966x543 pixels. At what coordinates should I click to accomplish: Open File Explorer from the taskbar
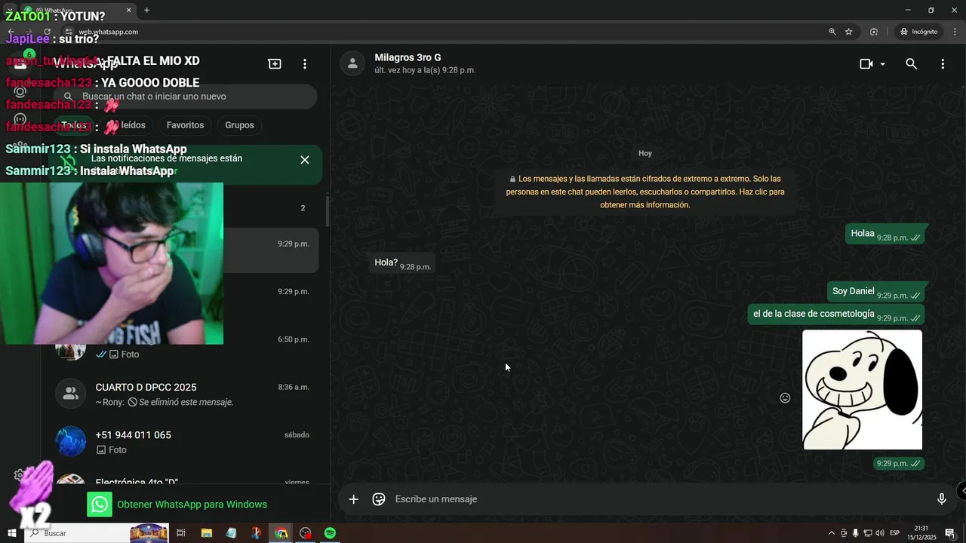pos(206,533)
